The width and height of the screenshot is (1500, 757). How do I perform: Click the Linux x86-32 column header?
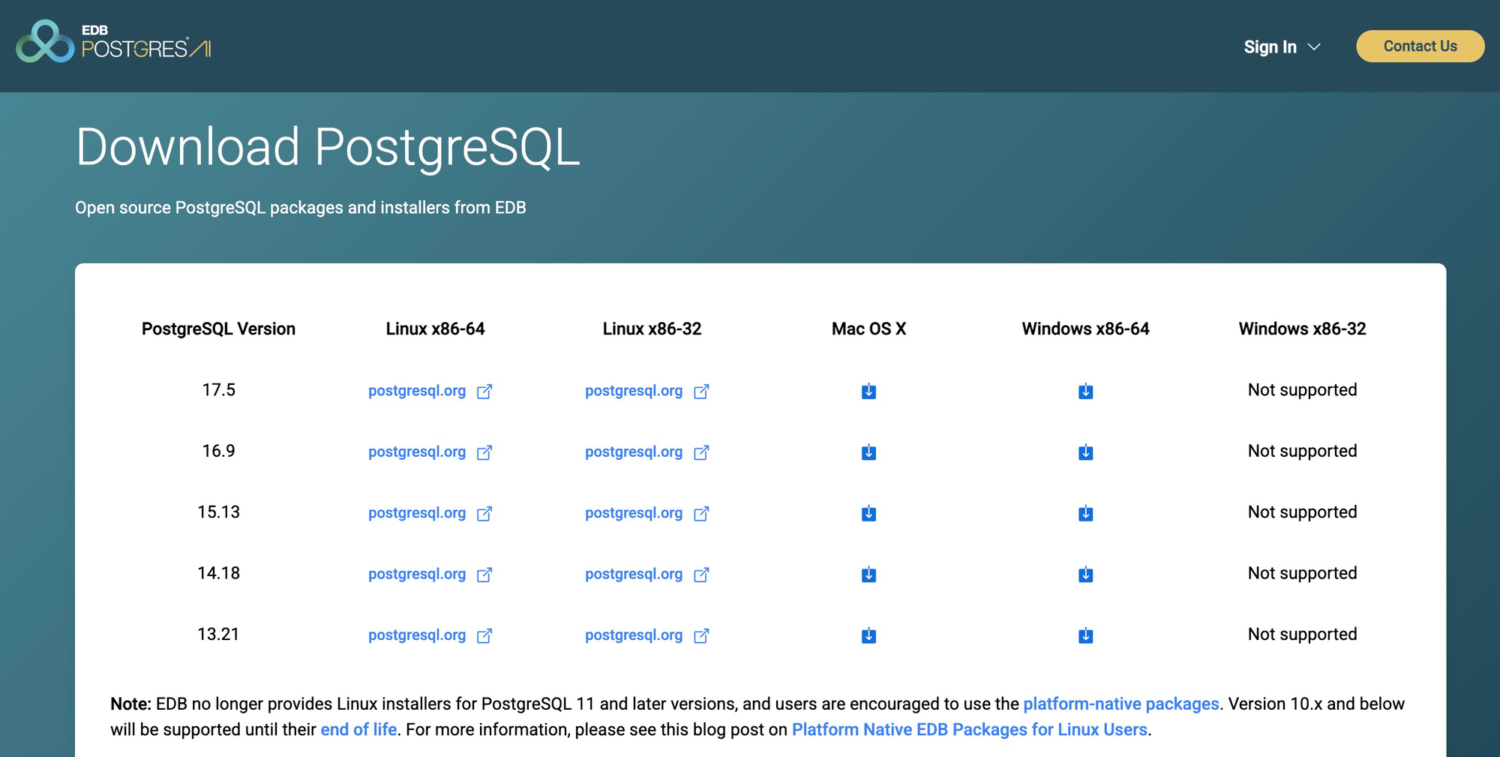tap(652, 329)
